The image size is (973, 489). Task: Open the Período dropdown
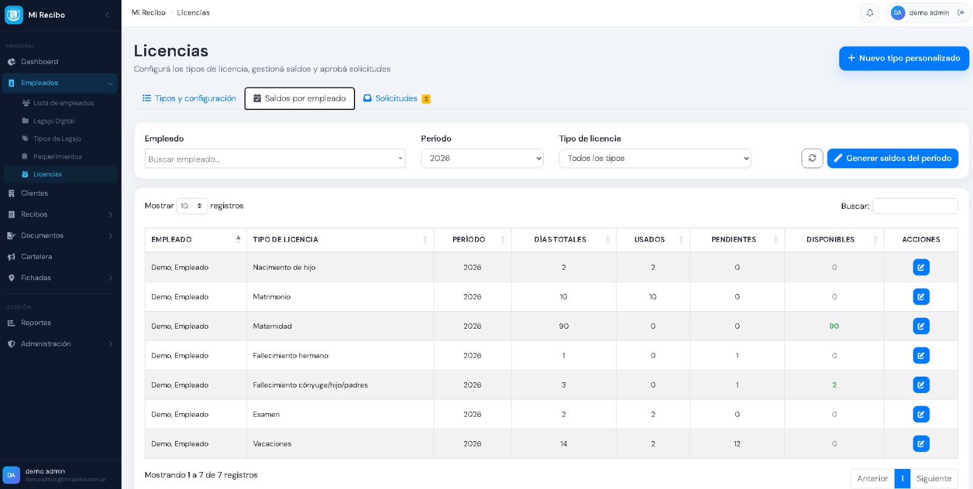482,159
